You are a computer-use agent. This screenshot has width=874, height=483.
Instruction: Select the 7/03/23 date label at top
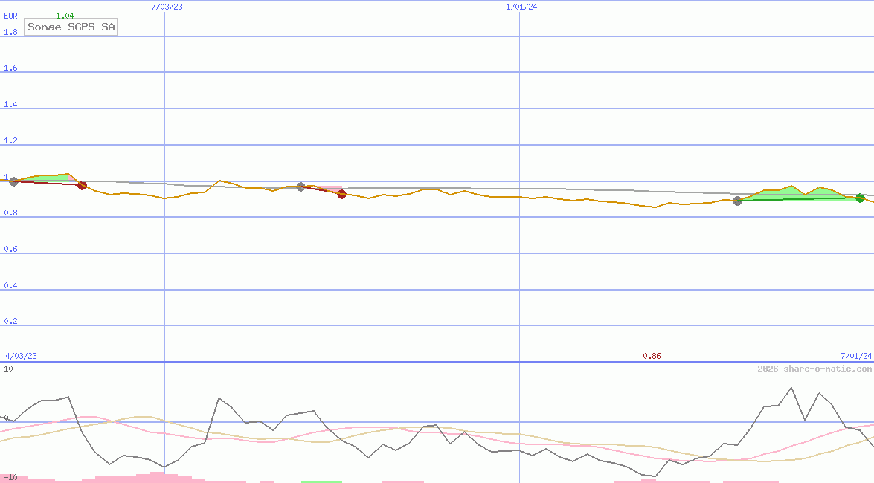tap(167, 7)
